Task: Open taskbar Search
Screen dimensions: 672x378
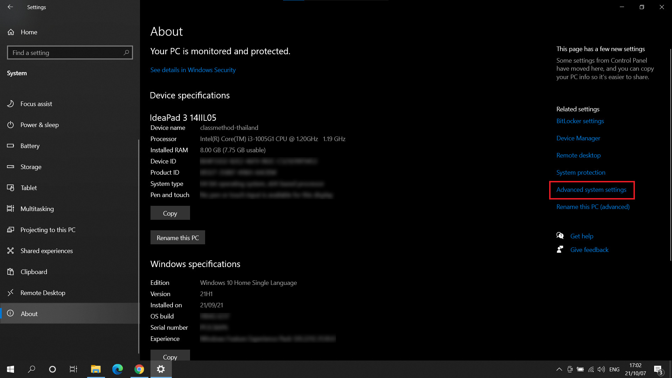Action: pyautogui.click(x=31, y=369)
